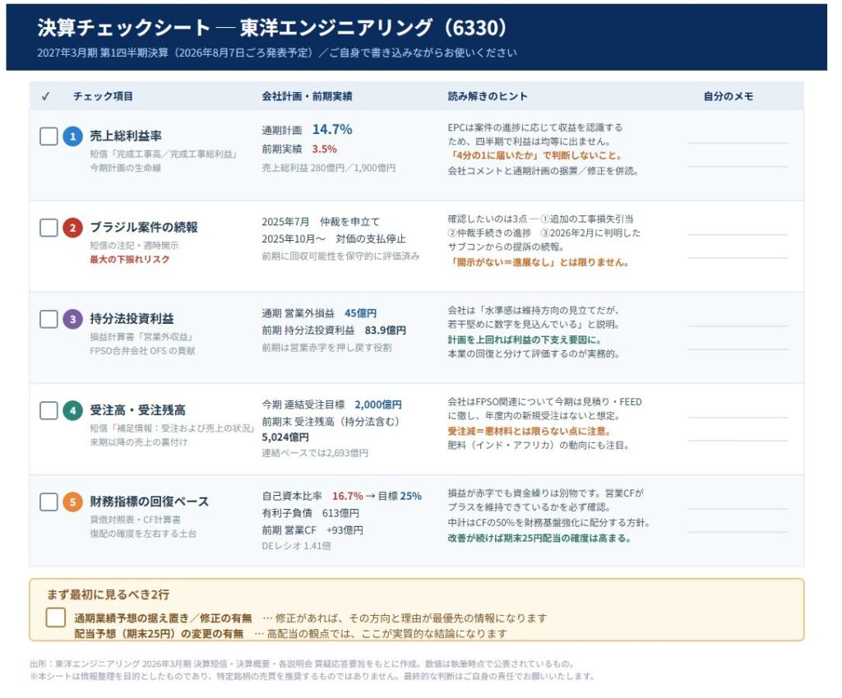Click 有利子負債 613億円 line
842x698 pixels.
click(x=310, y=513)
